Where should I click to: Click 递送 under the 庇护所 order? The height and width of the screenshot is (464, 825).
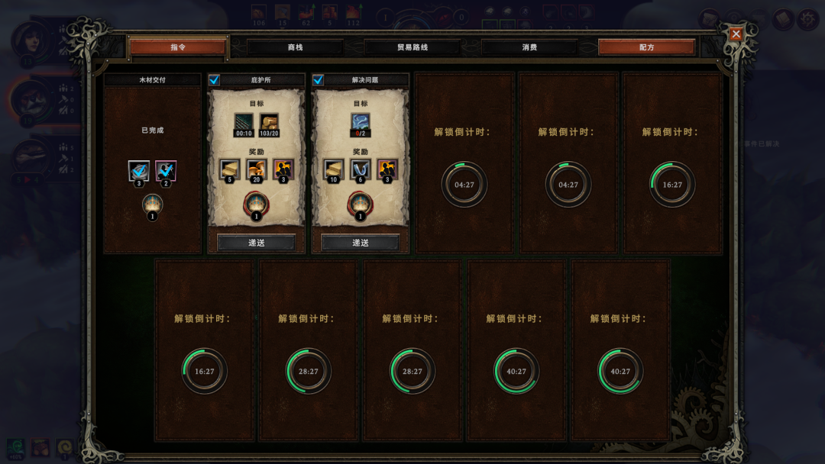[256, 243]
